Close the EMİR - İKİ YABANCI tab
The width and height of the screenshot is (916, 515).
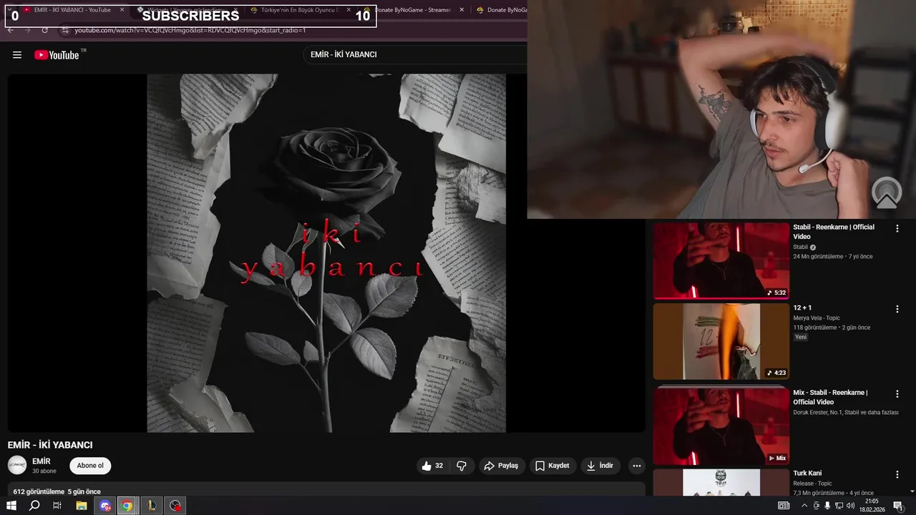[x=122, y=10]
